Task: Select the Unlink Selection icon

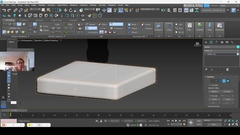Action: [21, 10]
